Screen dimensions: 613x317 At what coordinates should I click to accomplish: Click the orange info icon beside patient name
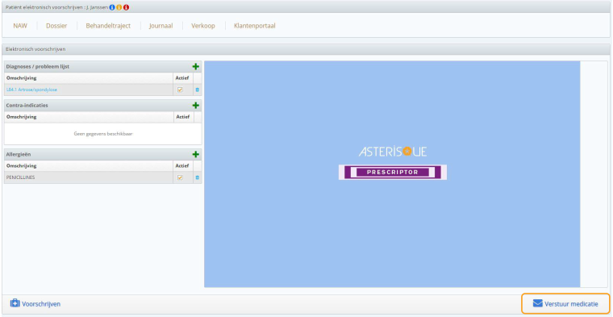119,7
